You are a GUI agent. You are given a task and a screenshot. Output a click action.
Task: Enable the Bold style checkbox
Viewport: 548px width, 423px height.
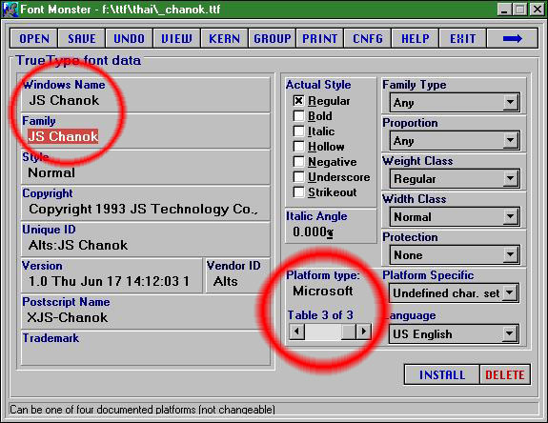(298, 116)
